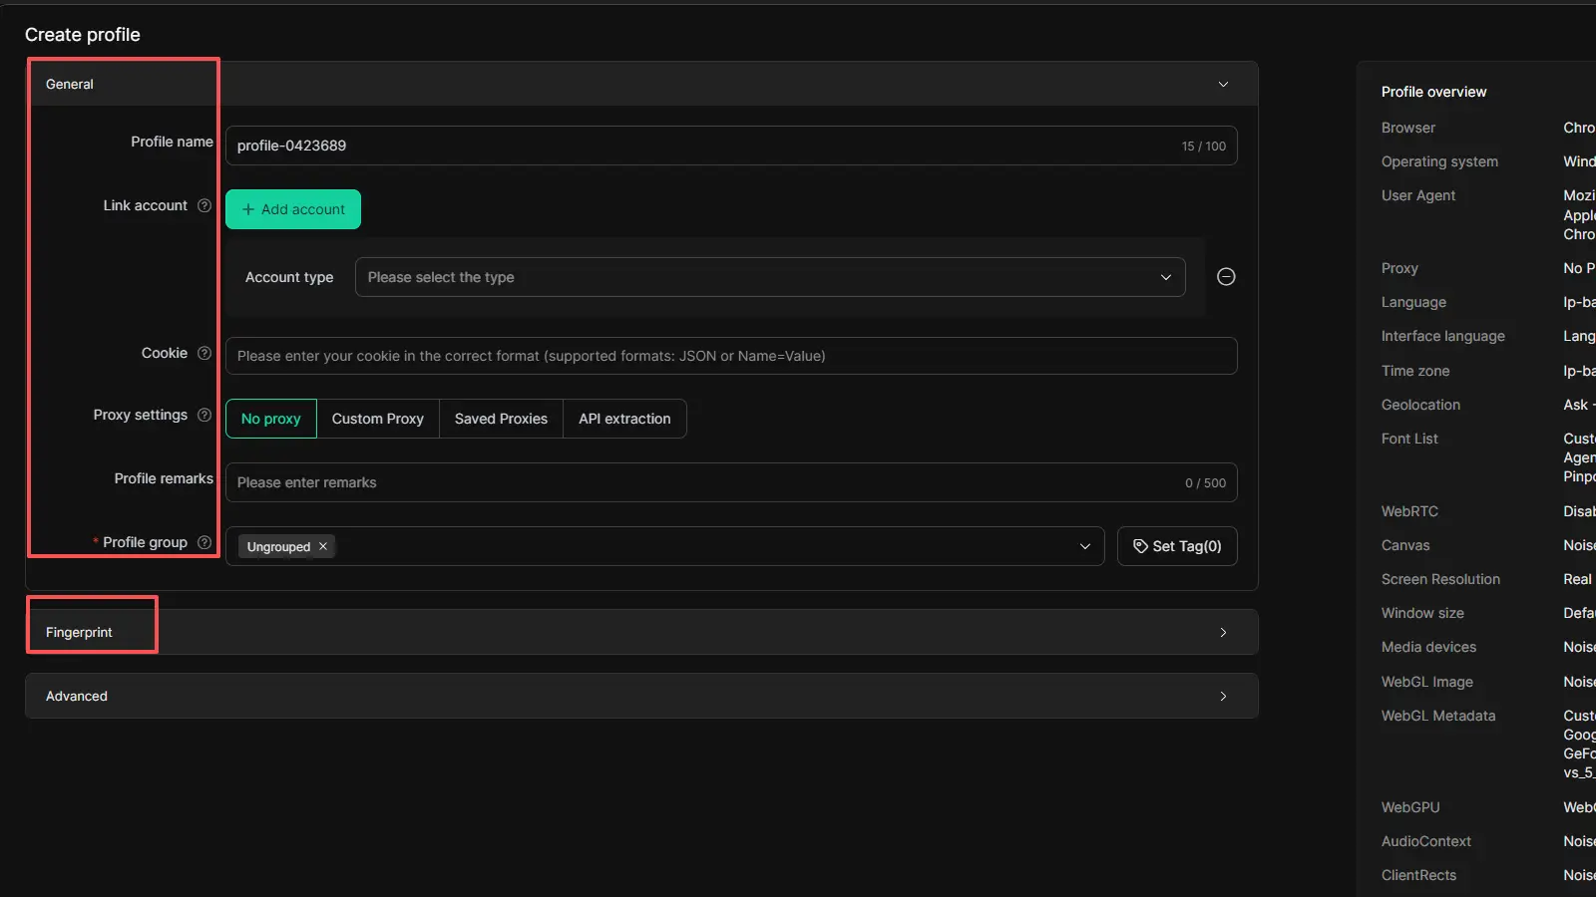Image resolution: width=1596 pixels, height=897 pixels.
Task: Choose the Custom Proxy option
Action: click(x=377, y=419)
